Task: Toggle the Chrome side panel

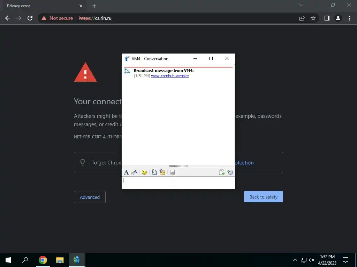Action: (x=327, y=18)
